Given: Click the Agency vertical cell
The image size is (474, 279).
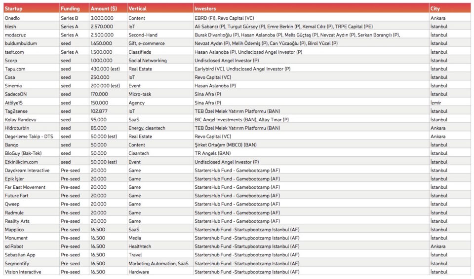Looking at the screenshot, I should pyautogui.click(x=160, y=103).
